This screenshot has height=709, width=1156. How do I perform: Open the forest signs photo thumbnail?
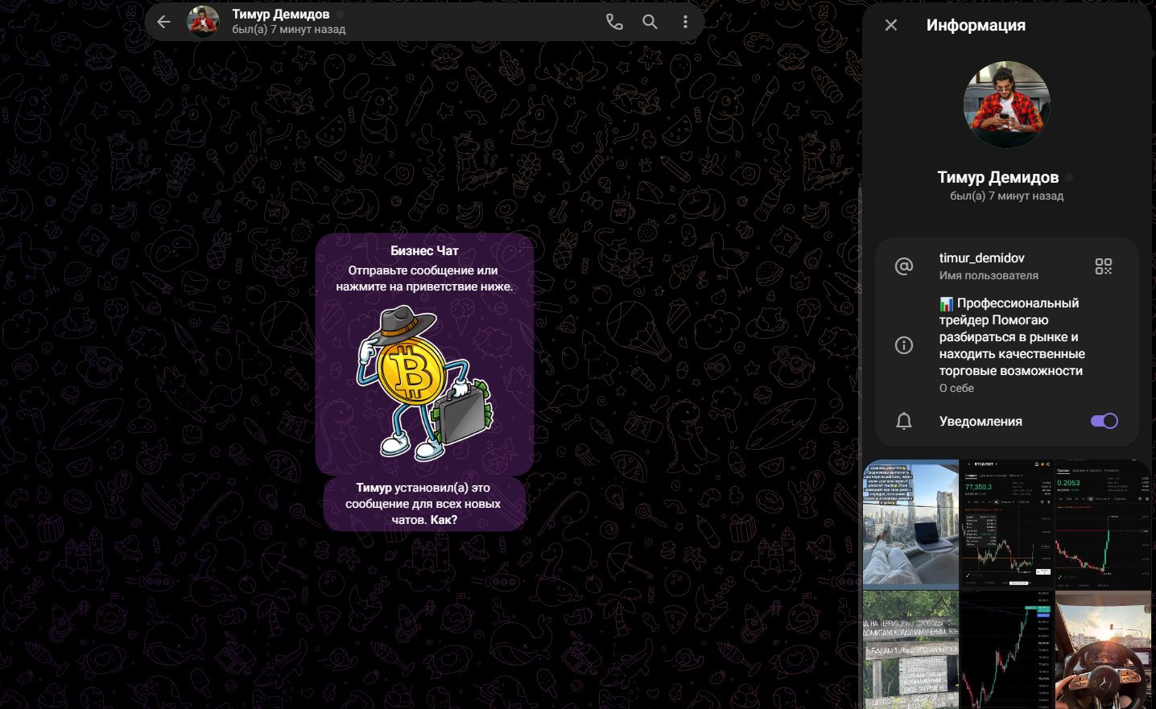[910, 649]
